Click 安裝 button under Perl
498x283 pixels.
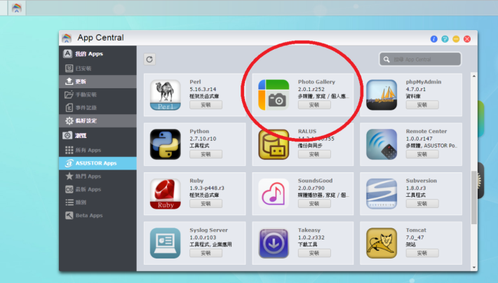(206, 105)
